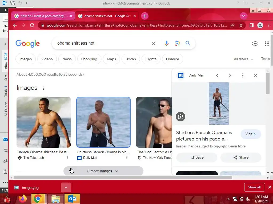Image resolution: width=273 pixels, height=204 pixels.
Task: Expand 6 more images
Action: pyautogui.click(x=103, y=171)
